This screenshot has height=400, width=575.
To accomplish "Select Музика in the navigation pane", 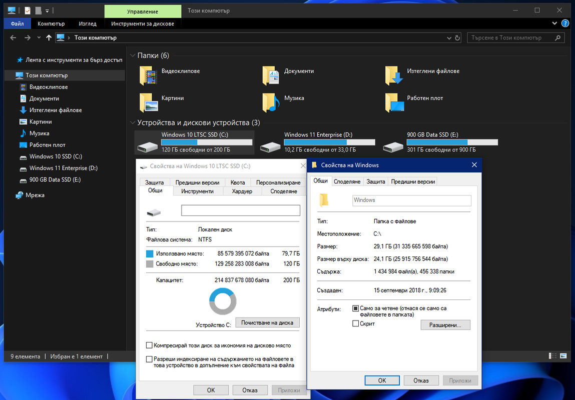I will coord(39,133).
